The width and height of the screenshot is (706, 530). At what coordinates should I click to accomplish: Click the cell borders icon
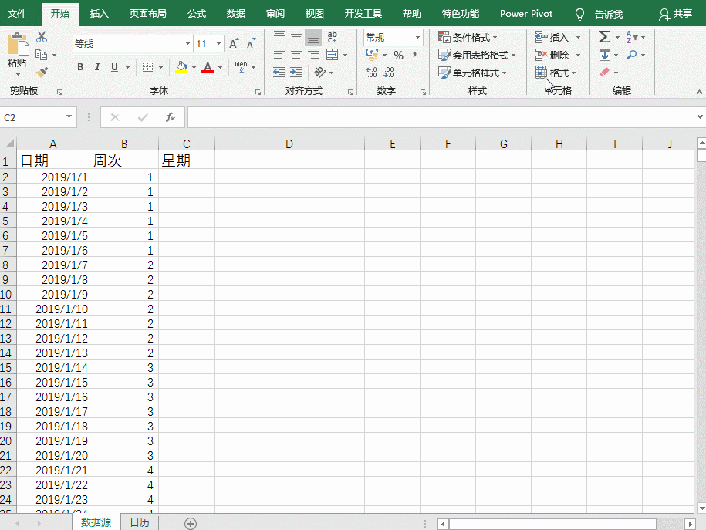click(x=147, y=67)
